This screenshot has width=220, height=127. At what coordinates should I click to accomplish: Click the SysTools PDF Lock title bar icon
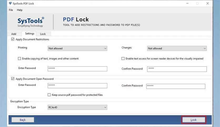pos(10,3)
